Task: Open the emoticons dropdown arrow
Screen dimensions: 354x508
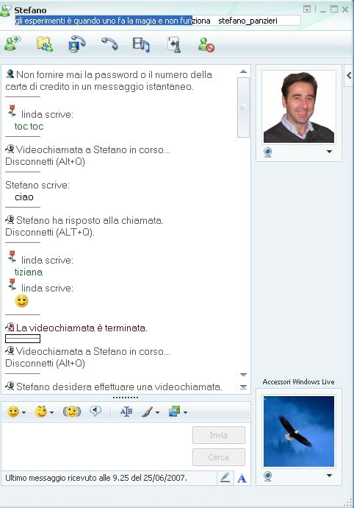Action: pos(24,412)
